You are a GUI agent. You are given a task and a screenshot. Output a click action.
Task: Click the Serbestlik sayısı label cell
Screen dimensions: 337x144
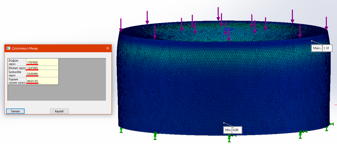click(17, 74)
